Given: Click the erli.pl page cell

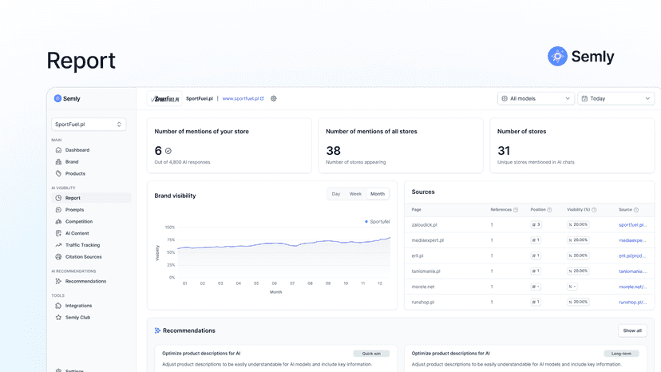Looking at the screenshot, I should (418, 255).
